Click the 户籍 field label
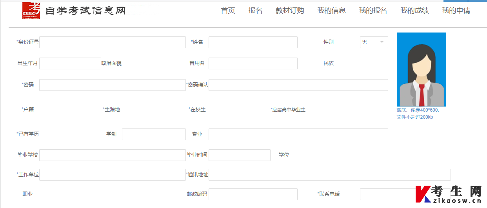The height and width of the screenshot is (208, 487). click(28, 110)
